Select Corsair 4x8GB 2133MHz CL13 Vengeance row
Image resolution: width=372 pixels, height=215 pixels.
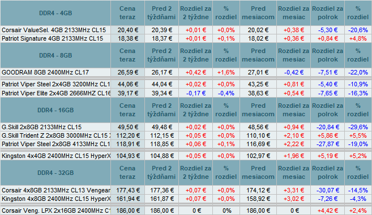pyautogui.click(x=186, y=190)
